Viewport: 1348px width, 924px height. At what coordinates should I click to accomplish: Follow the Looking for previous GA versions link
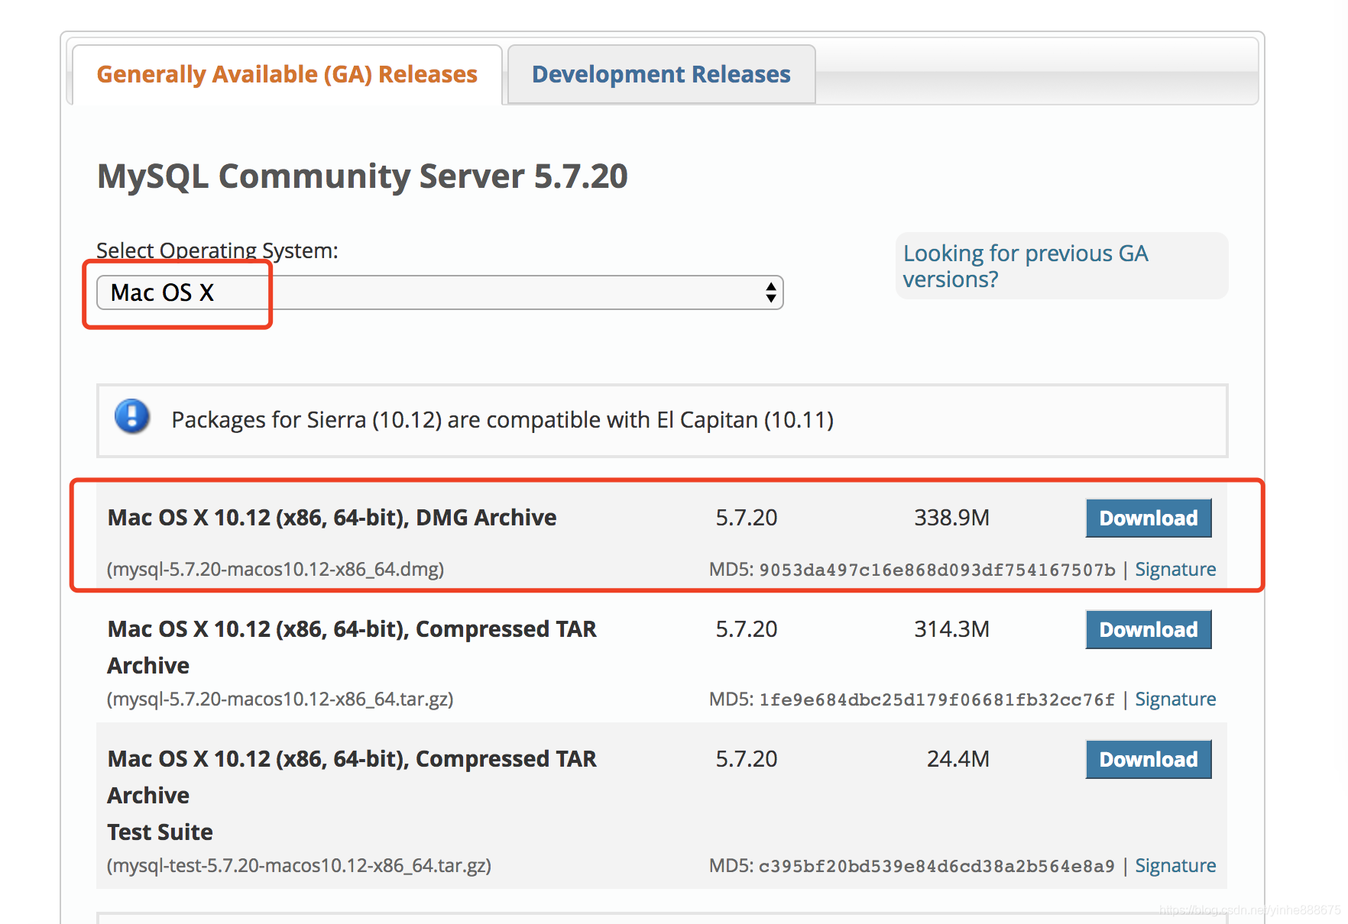click(1025, 266)
